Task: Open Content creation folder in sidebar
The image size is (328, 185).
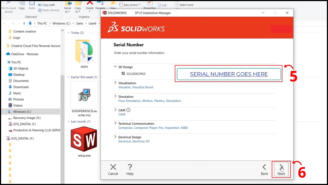Action: pos(22,32)
